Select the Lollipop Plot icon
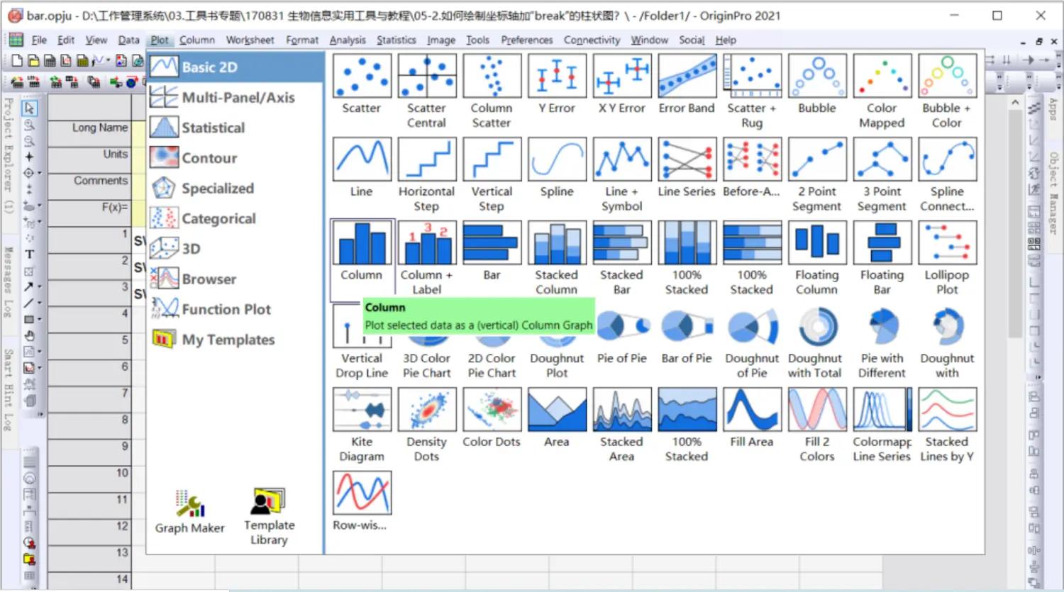Image resolution: width=1064 pixels, height=592 pixels. tap(947, 243)
